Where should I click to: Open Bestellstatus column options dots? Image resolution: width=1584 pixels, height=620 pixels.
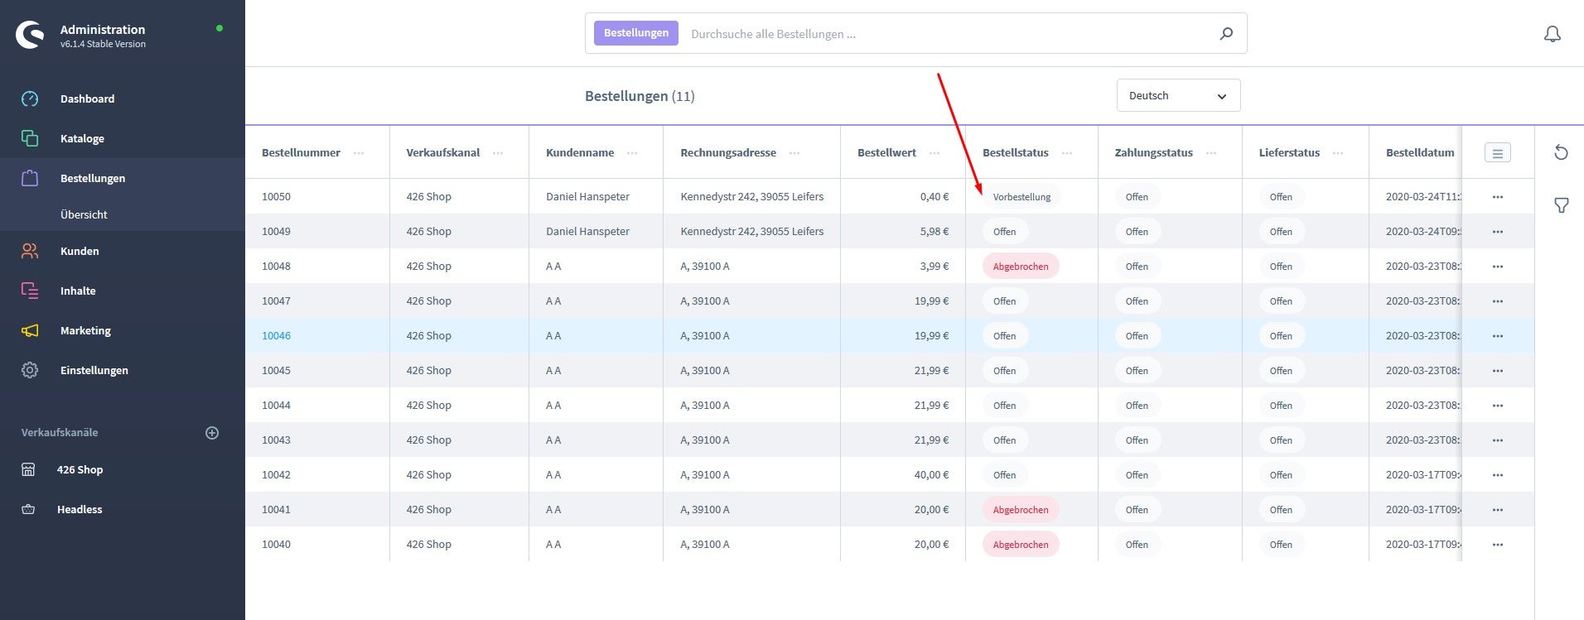pos(1067,153)
